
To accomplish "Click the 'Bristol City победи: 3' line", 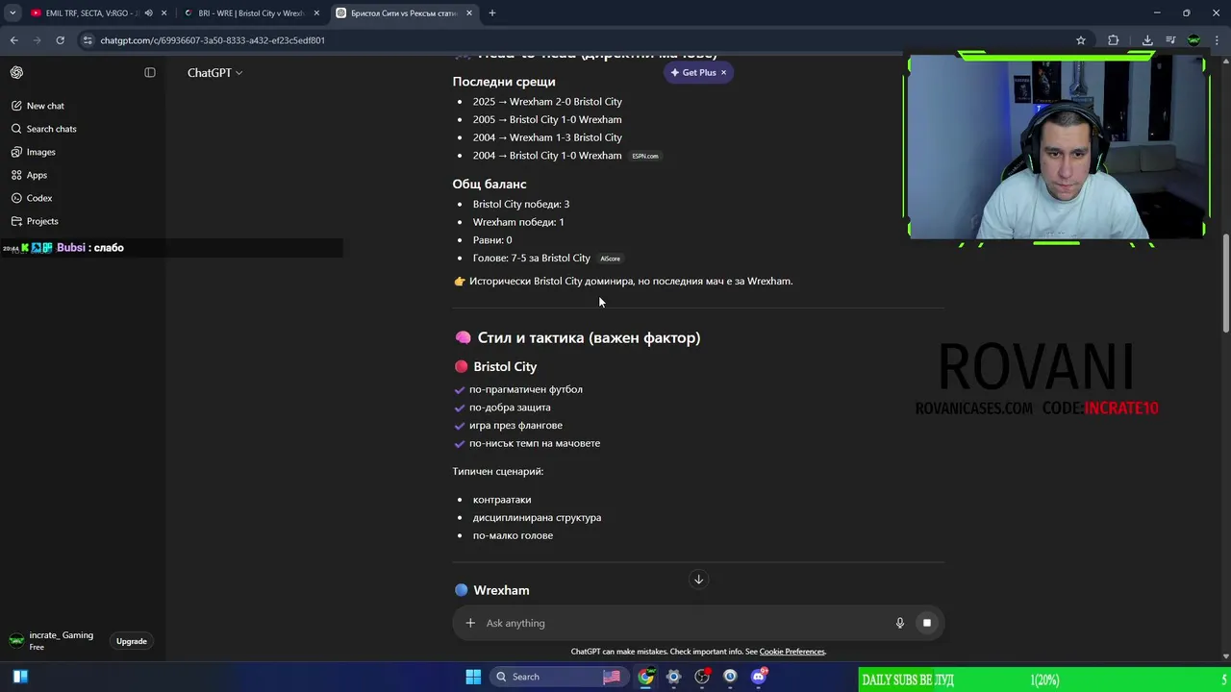I will coord(521,204).
